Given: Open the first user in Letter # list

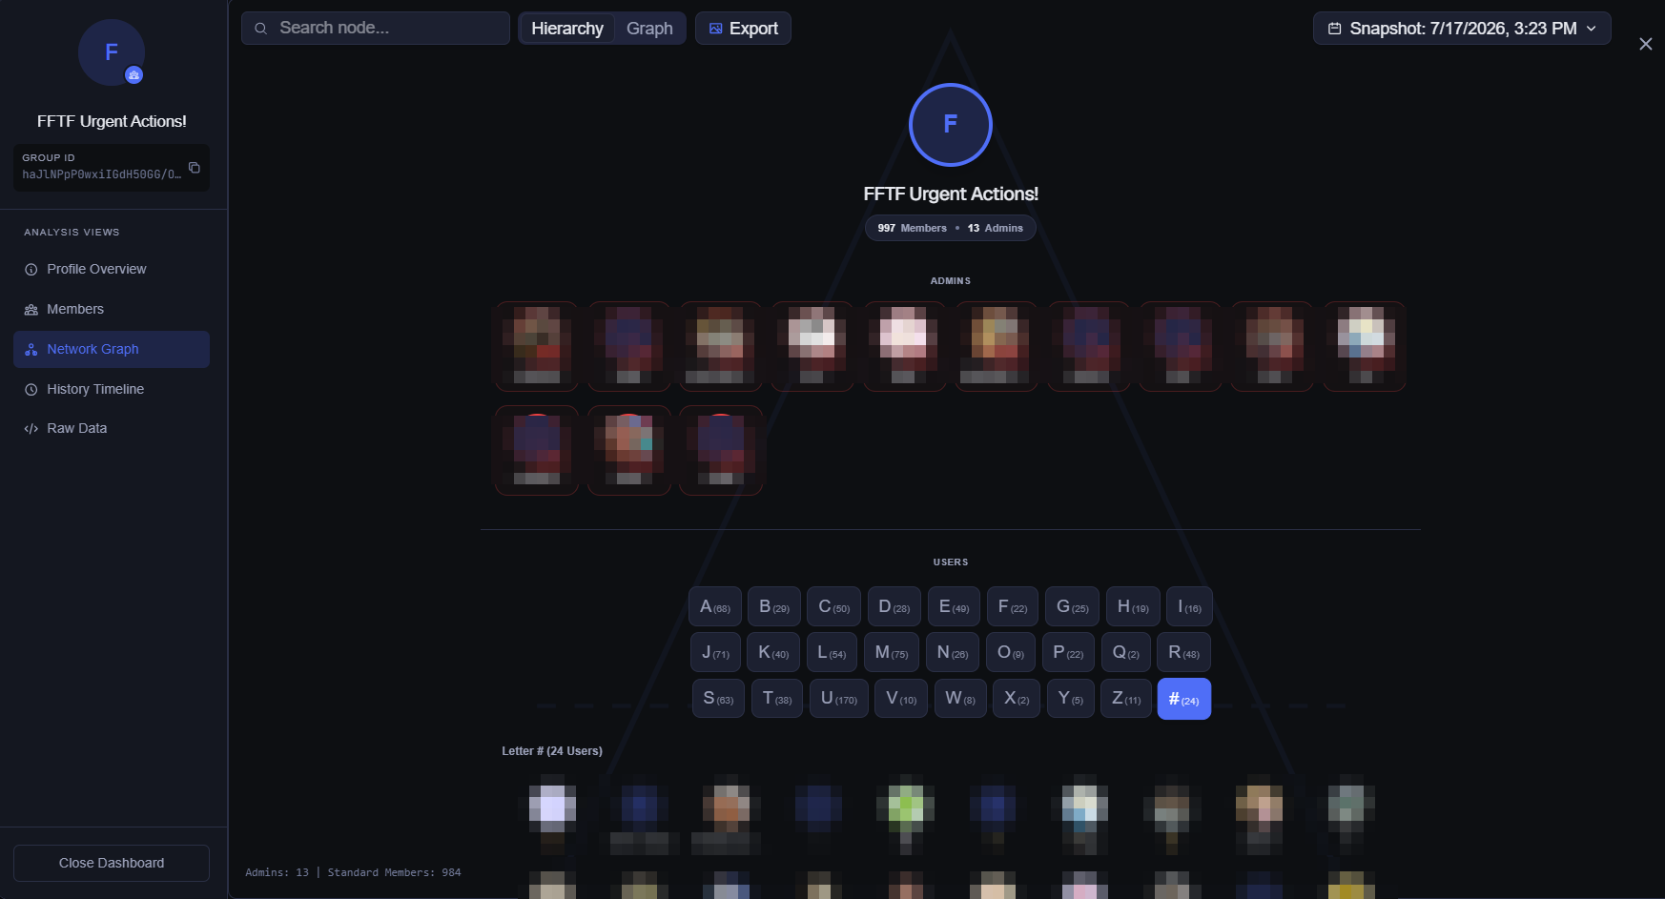Looking at the screenshot, I should [553, 813].
